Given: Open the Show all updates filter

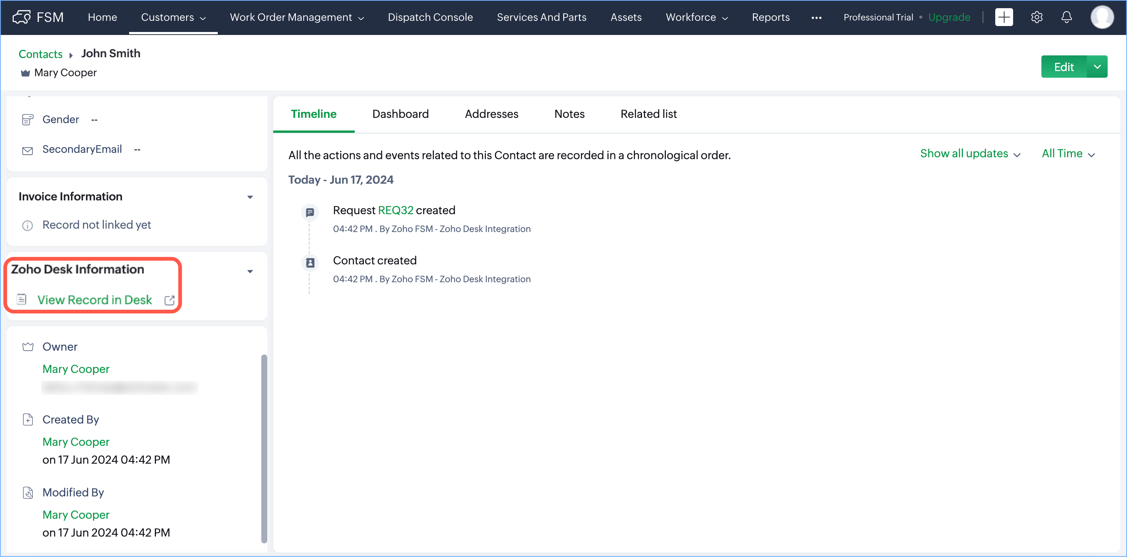Looking at the screenshot, I should [970, 154].
